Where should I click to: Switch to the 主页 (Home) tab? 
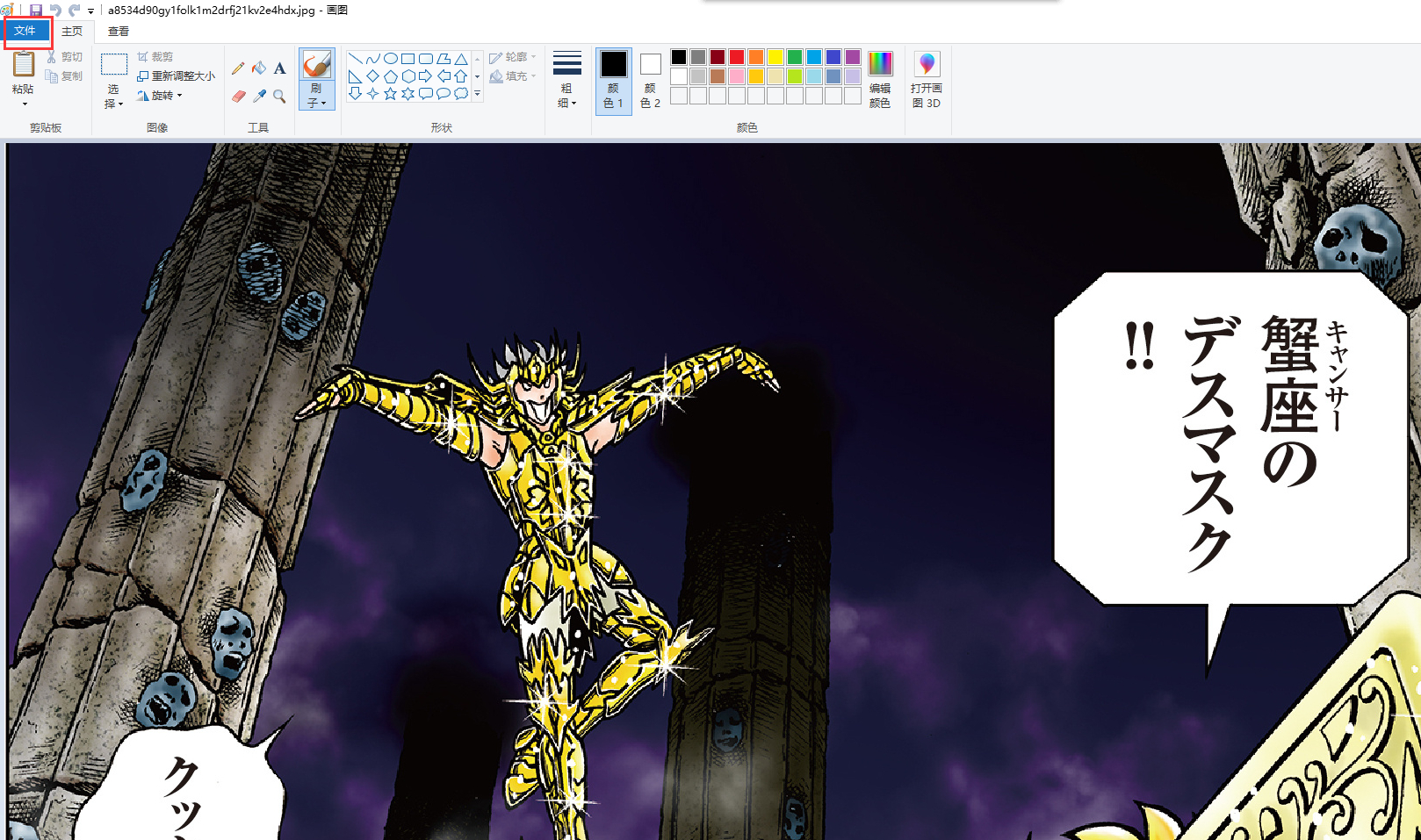[72, 32]
